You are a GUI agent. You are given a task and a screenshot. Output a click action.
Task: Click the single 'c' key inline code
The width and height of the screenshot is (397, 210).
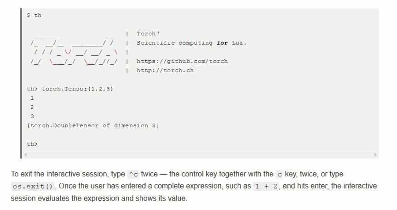pos(280,175)
